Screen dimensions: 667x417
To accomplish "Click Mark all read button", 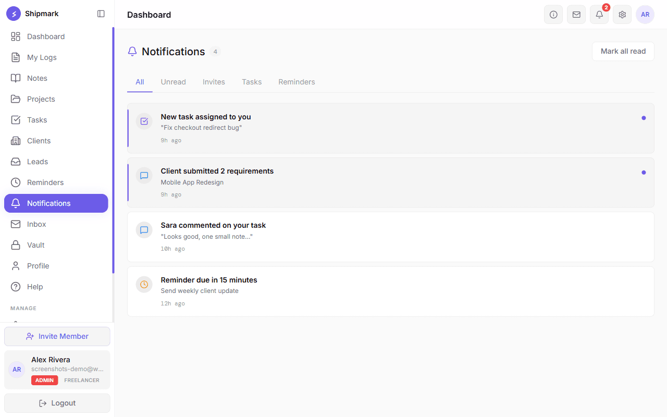I will tap(623, 51).
